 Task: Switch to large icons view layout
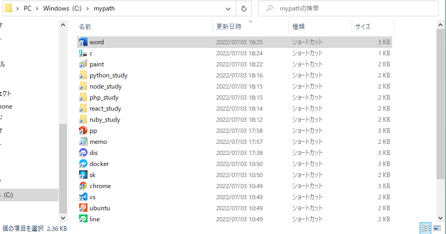pyautogui.click(x=437, y=228)
